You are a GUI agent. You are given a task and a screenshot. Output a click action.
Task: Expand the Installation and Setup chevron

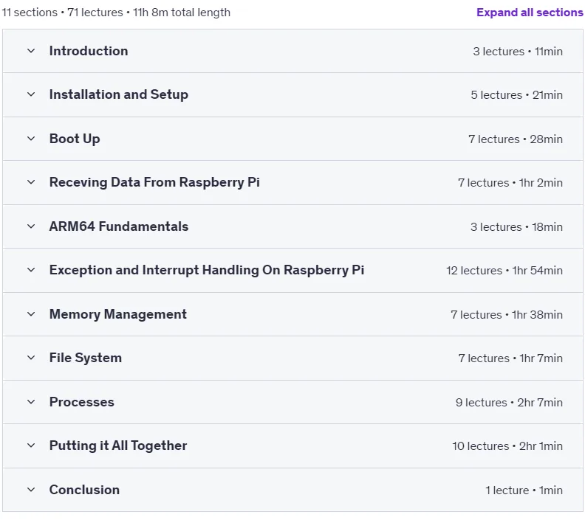point(31,94)
